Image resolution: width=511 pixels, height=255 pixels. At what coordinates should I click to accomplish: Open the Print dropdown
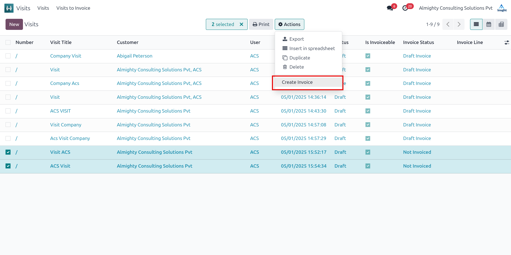(261, 24)
